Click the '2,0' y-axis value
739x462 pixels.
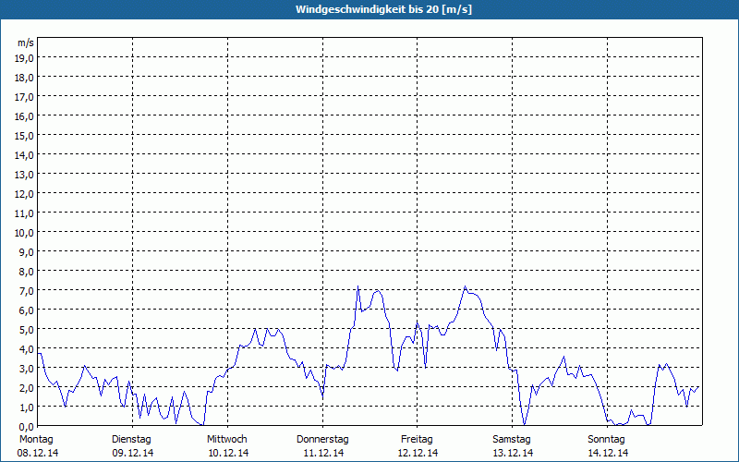tap(28, 388)
